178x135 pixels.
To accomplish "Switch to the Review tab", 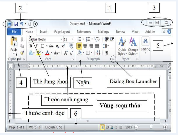I will point(120,32).
